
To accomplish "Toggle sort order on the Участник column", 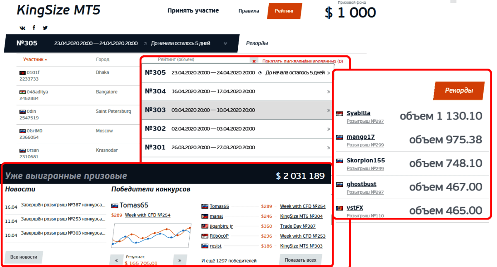I will tap(35, 60).
